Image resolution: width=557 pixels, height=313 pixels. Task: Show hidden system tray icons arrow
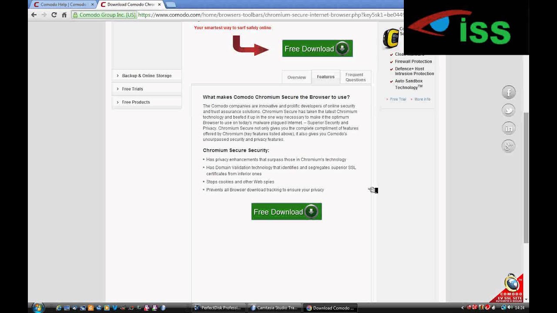463,308
